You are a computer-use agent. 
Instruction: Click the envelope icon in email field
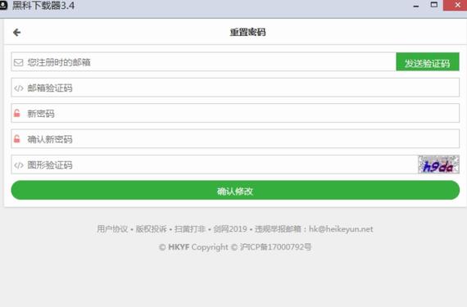tap(19, 62)
